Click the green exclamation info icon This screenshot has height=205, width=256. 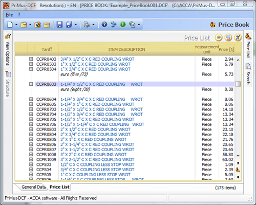123,25
